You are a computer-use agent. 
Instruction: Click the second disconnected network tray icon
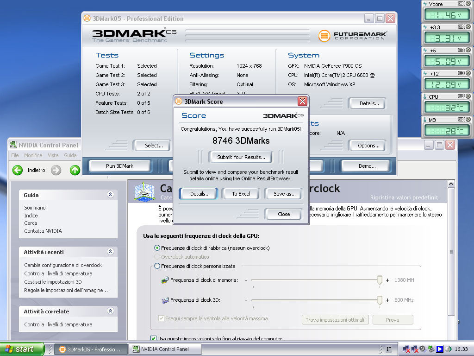click(x=414, y=350)
